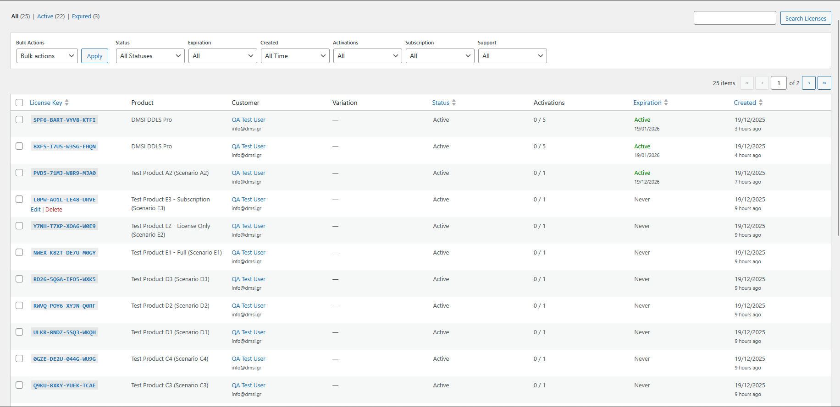Click the Search Licenses button
The height and width of the screenshot is (407, 840).
tap(806, 18)
